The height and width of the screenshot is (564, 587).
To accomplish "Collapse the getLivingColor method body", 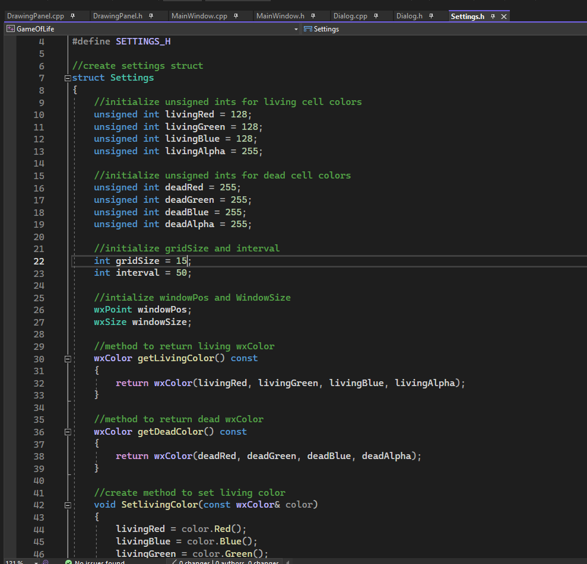I will coord(68,358).
